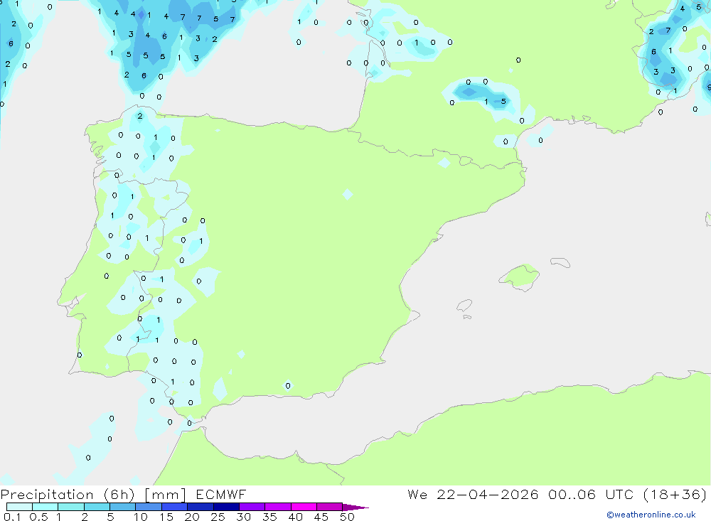Click the 45–50 mm dark magenta swatch
This screenshot has height=521, width=711.
point(330,507)
